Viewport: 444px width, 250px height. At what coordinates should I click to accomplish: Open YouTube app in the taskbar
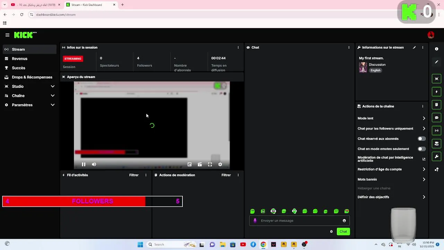243,245
